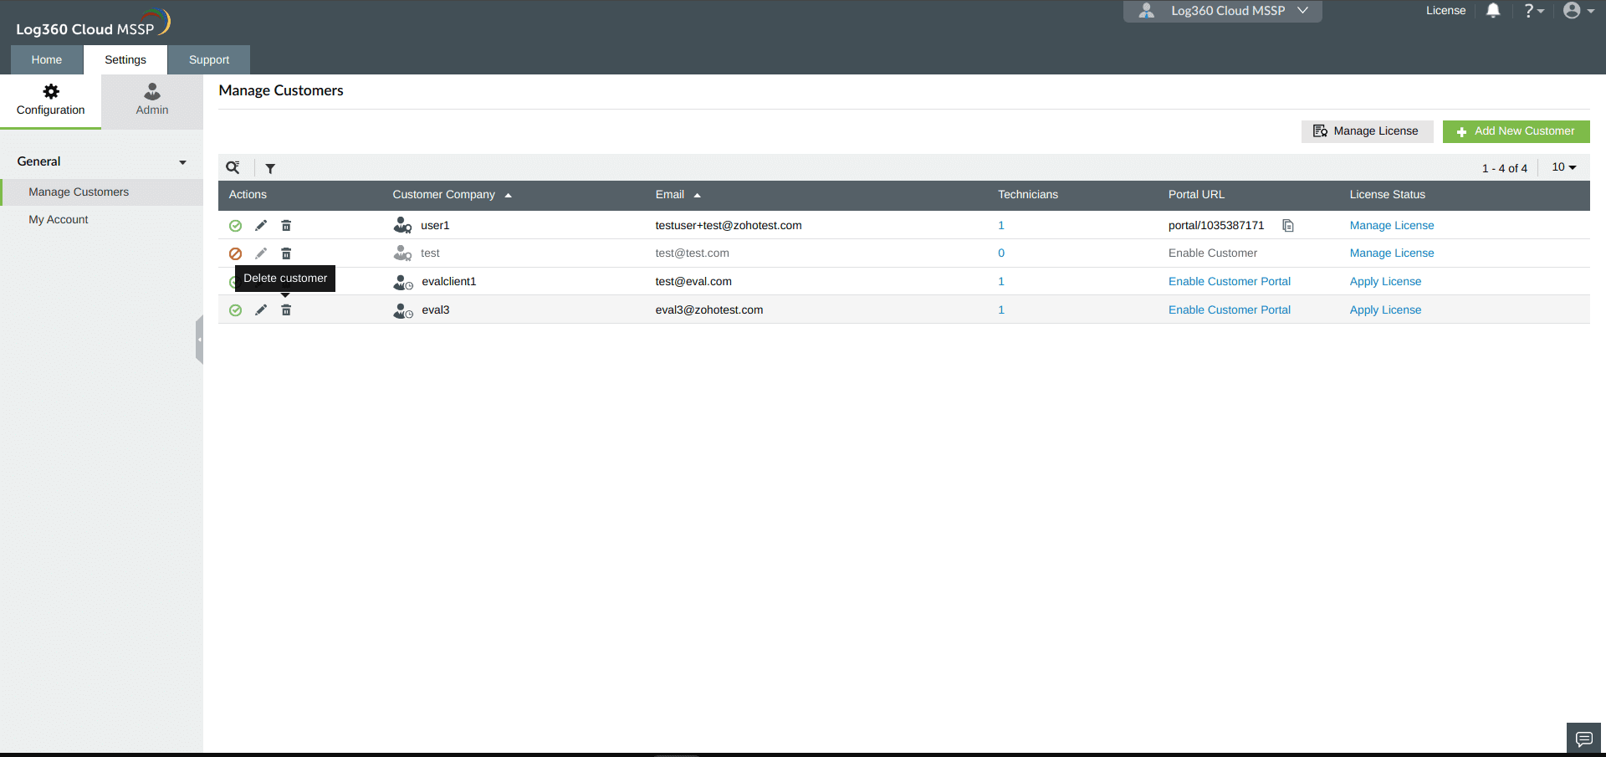Viewport: 1606px width, 757px height.
Task: Select Manage Customers in sidebar
Action: [102, 192]
